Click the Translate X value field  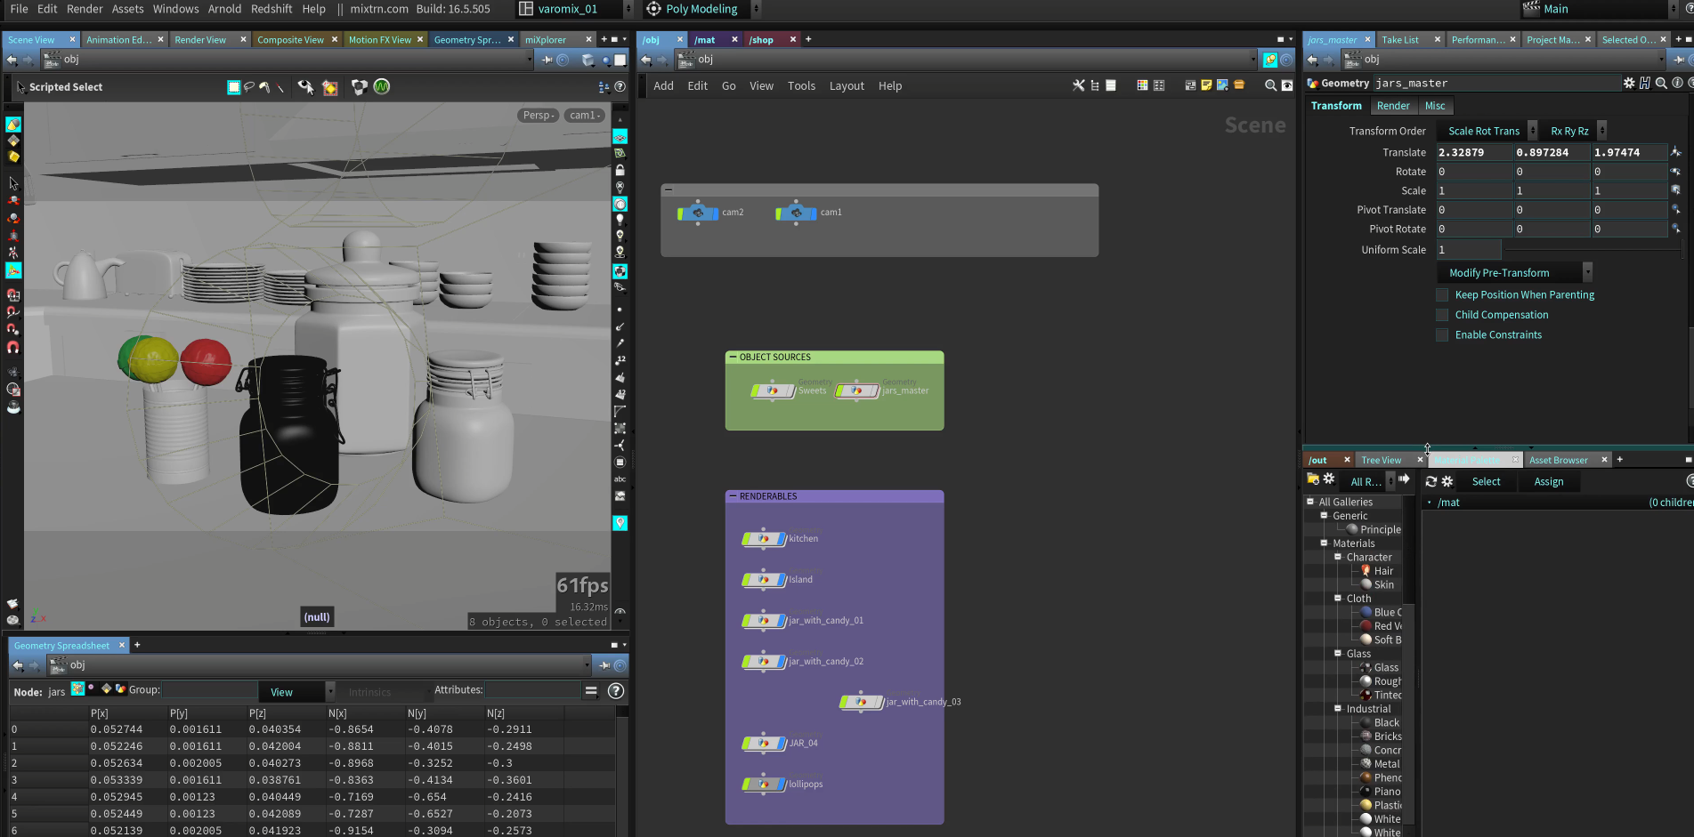point(1473,152)
